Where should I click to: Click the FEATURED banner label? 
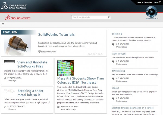pos(10,32)
